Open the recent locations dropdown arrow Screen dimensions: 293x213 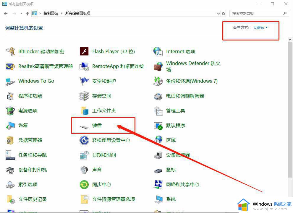pyautogui.click(x=21, y=13)
